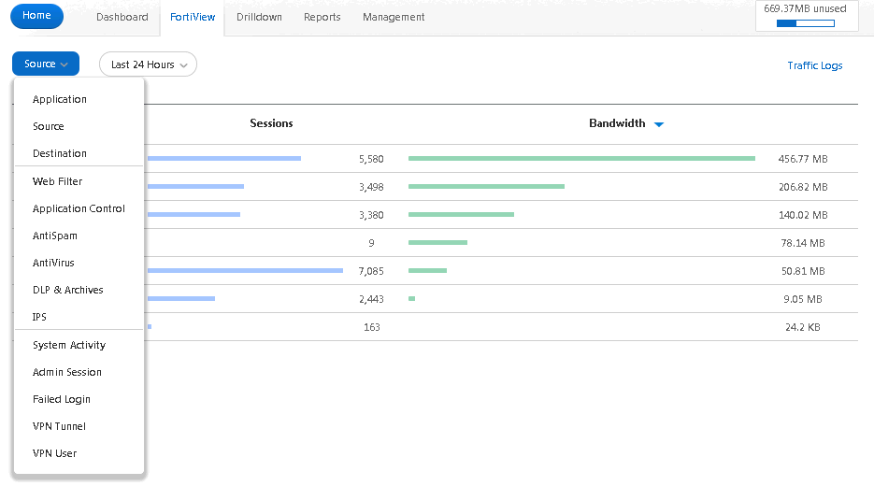The image size is (874, 486).
Task: Click the Home button
Action: [x=36, y=16]
